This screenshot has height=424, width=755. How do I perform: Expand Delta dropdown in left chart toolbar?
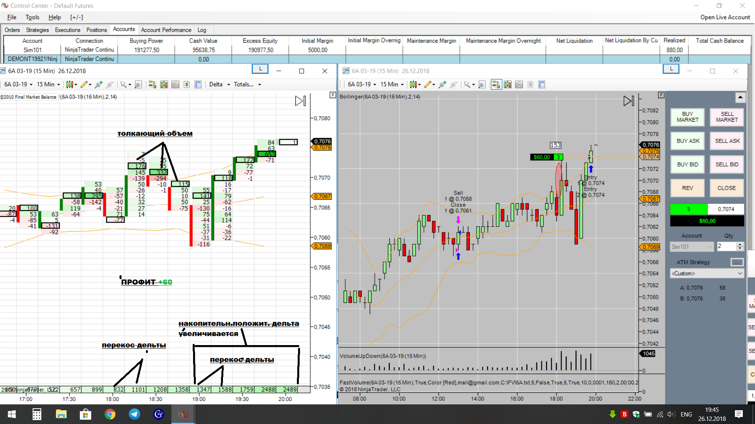pos(219,84)
